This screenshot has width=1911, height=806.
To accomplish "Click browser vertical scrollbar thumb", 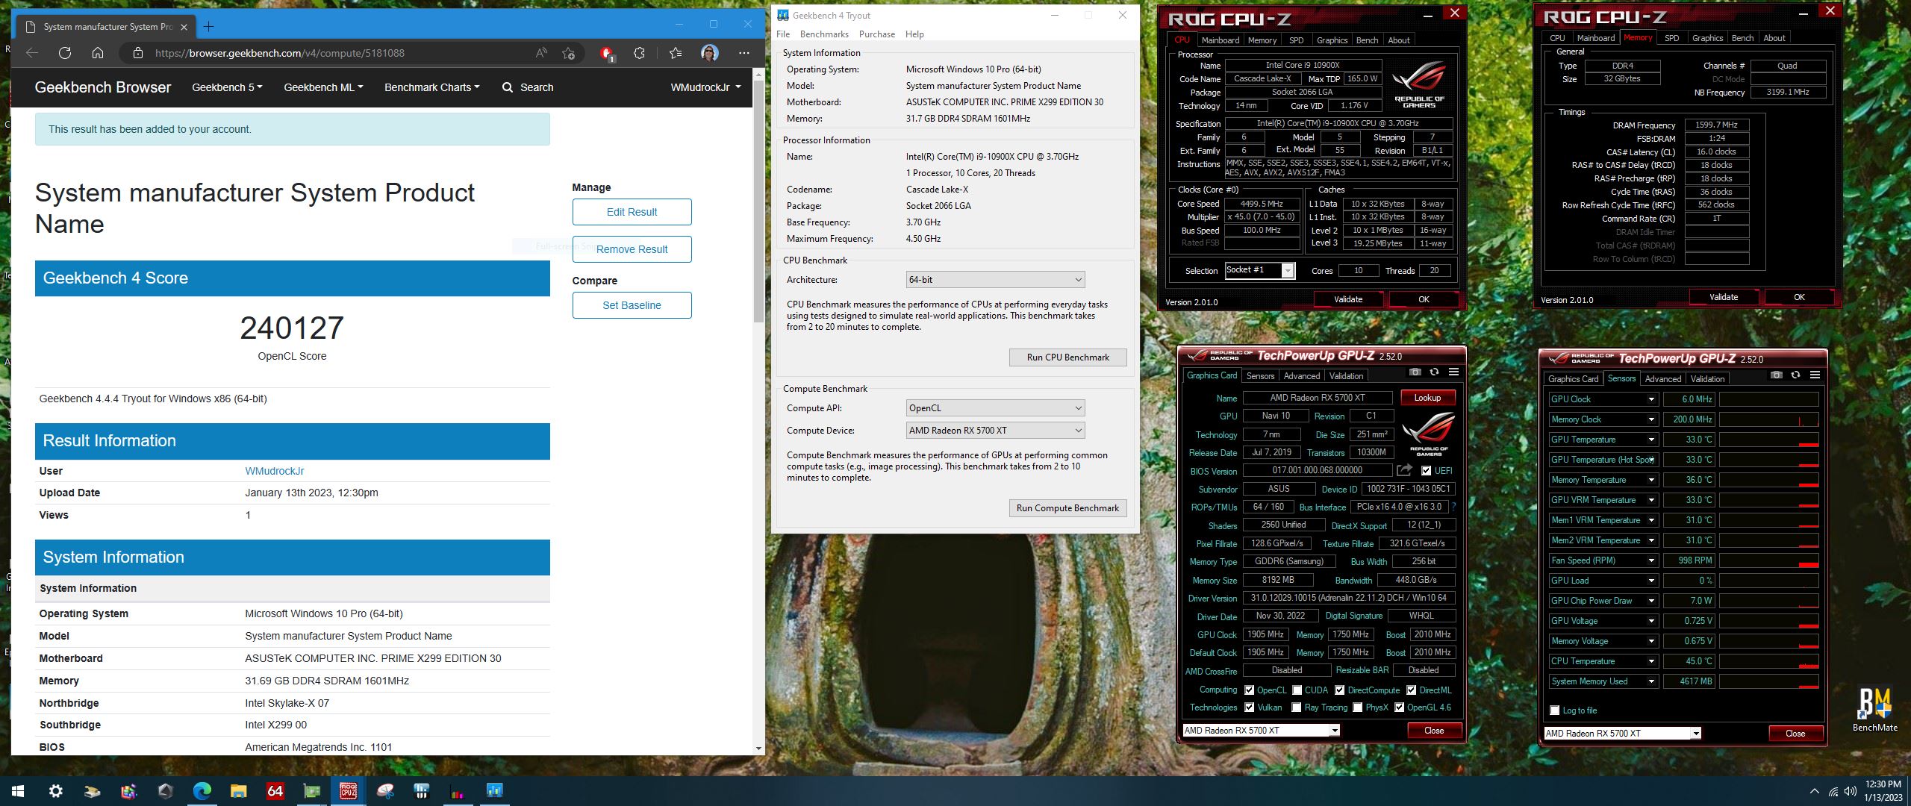I will pyautogui.click(x=758, y=201).
